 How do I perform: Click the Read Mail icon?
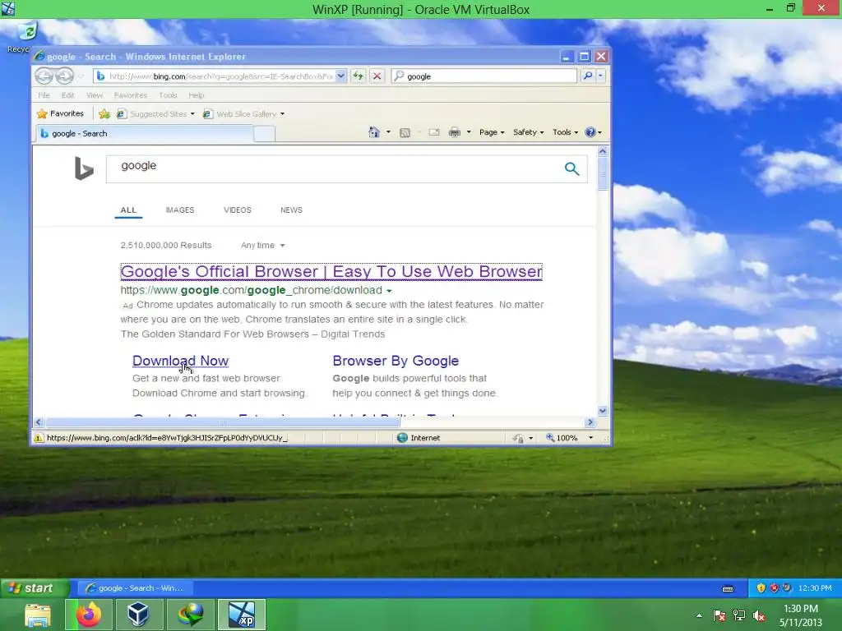434,132
